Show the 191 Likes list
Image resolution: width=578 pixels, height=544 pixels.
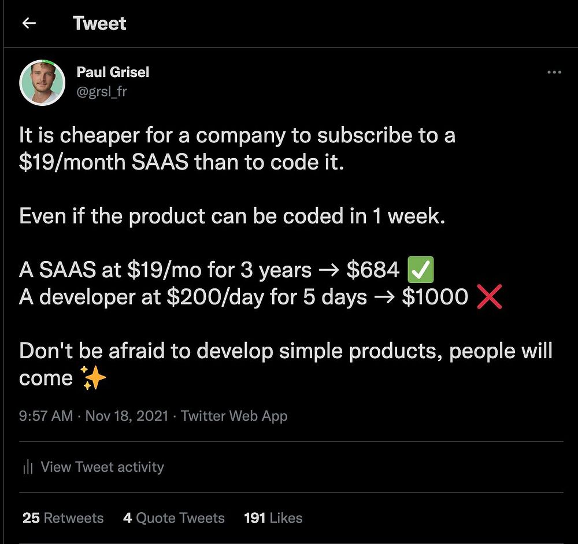coord(273,518)
